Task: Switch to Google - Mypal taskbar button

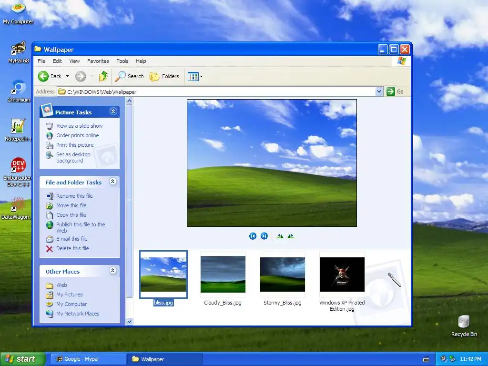Action: (x=88, y=359)
